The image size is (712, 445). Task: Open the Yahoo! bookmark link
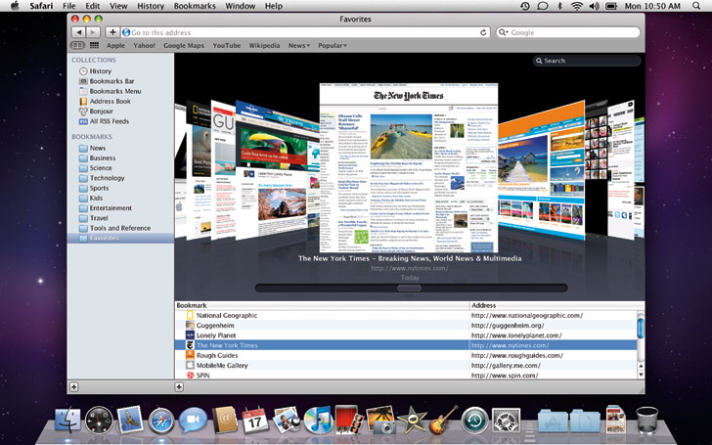tap(144, 45)
